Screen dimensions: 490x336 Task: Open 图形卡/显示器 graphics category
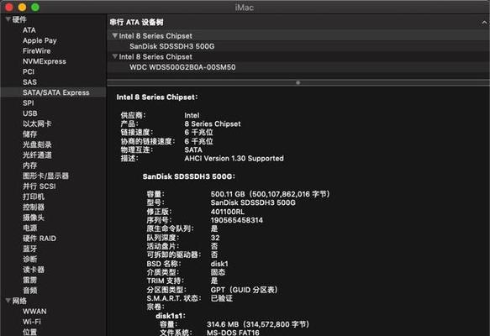click(45, 176)
